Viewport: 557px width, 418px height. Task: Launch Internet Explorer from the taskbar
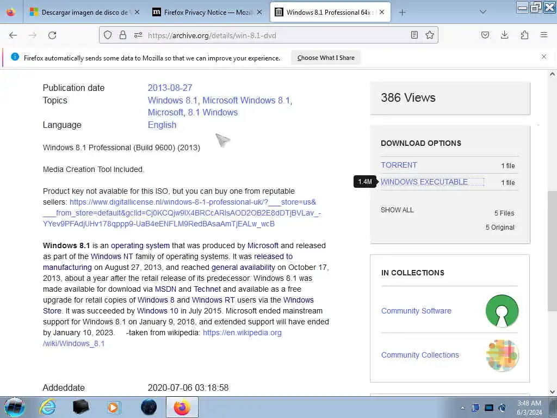[47, 407]
